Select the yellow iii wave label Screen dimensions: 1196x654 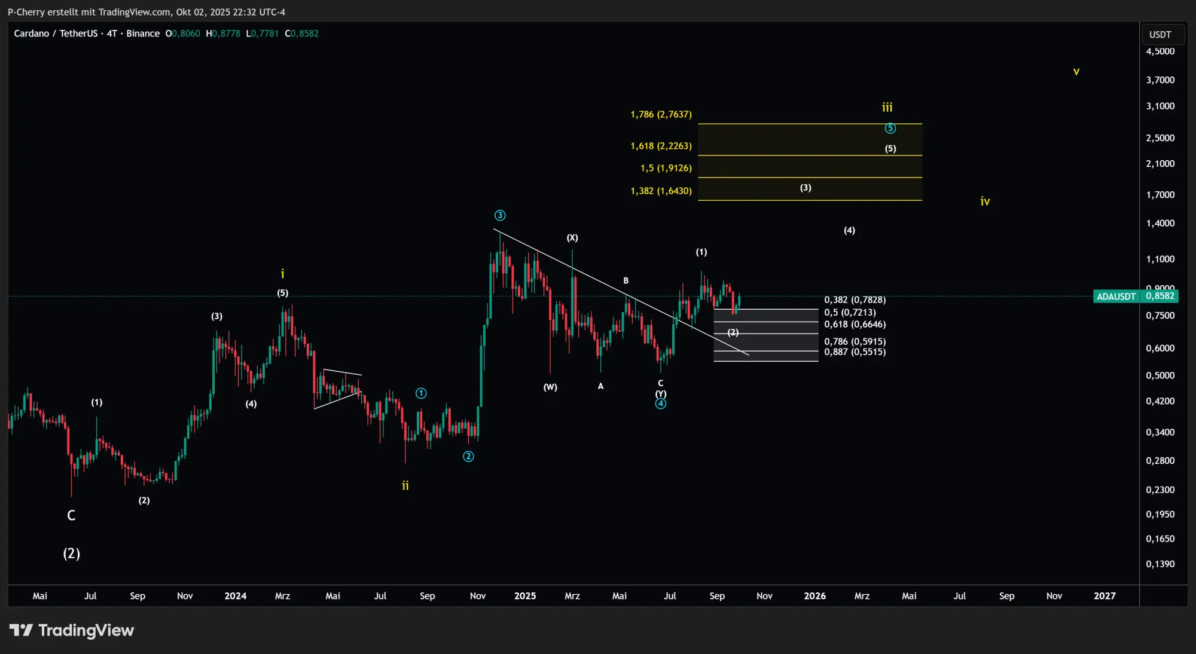coord(887,108)
